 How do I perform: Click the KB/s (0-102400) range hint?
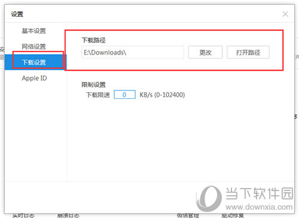[x=162, y=95]
